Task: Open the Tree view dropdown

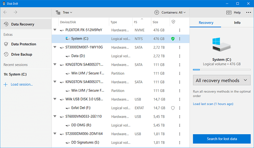Action: (64, 12)
